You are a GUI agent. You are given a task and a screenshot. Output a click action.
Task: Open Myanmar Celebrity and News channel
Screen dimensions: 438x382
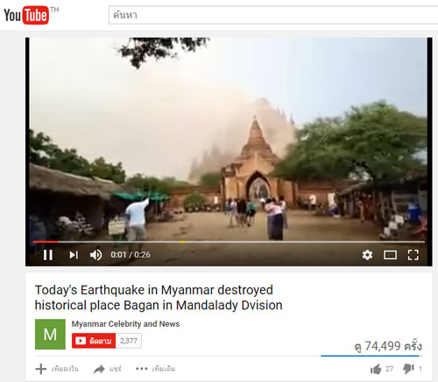125,324
